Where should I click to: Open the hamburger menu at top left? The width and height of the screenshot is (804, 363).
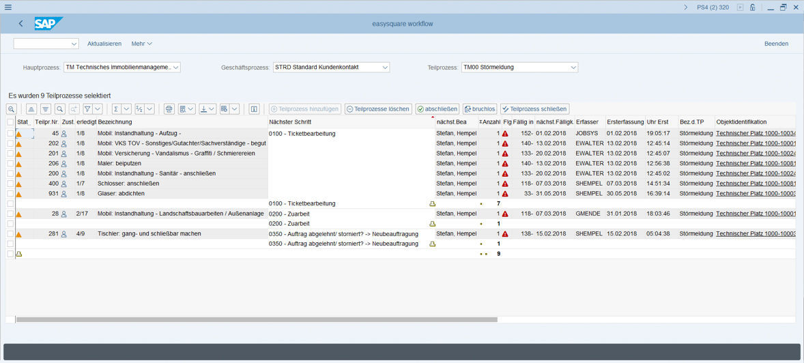[x=8, y=7]
